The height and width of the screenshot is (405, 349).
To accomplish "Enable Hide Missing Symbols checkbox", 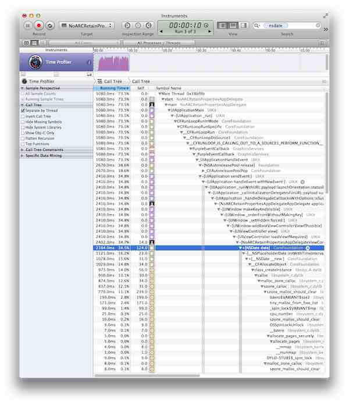I will point(23,122).
